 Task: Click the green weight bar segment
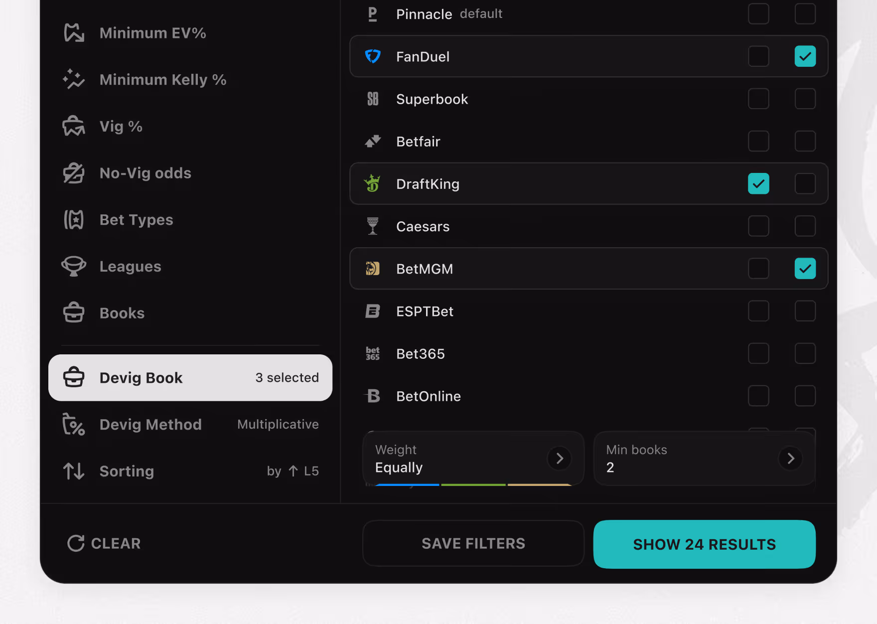pos(473,484)
